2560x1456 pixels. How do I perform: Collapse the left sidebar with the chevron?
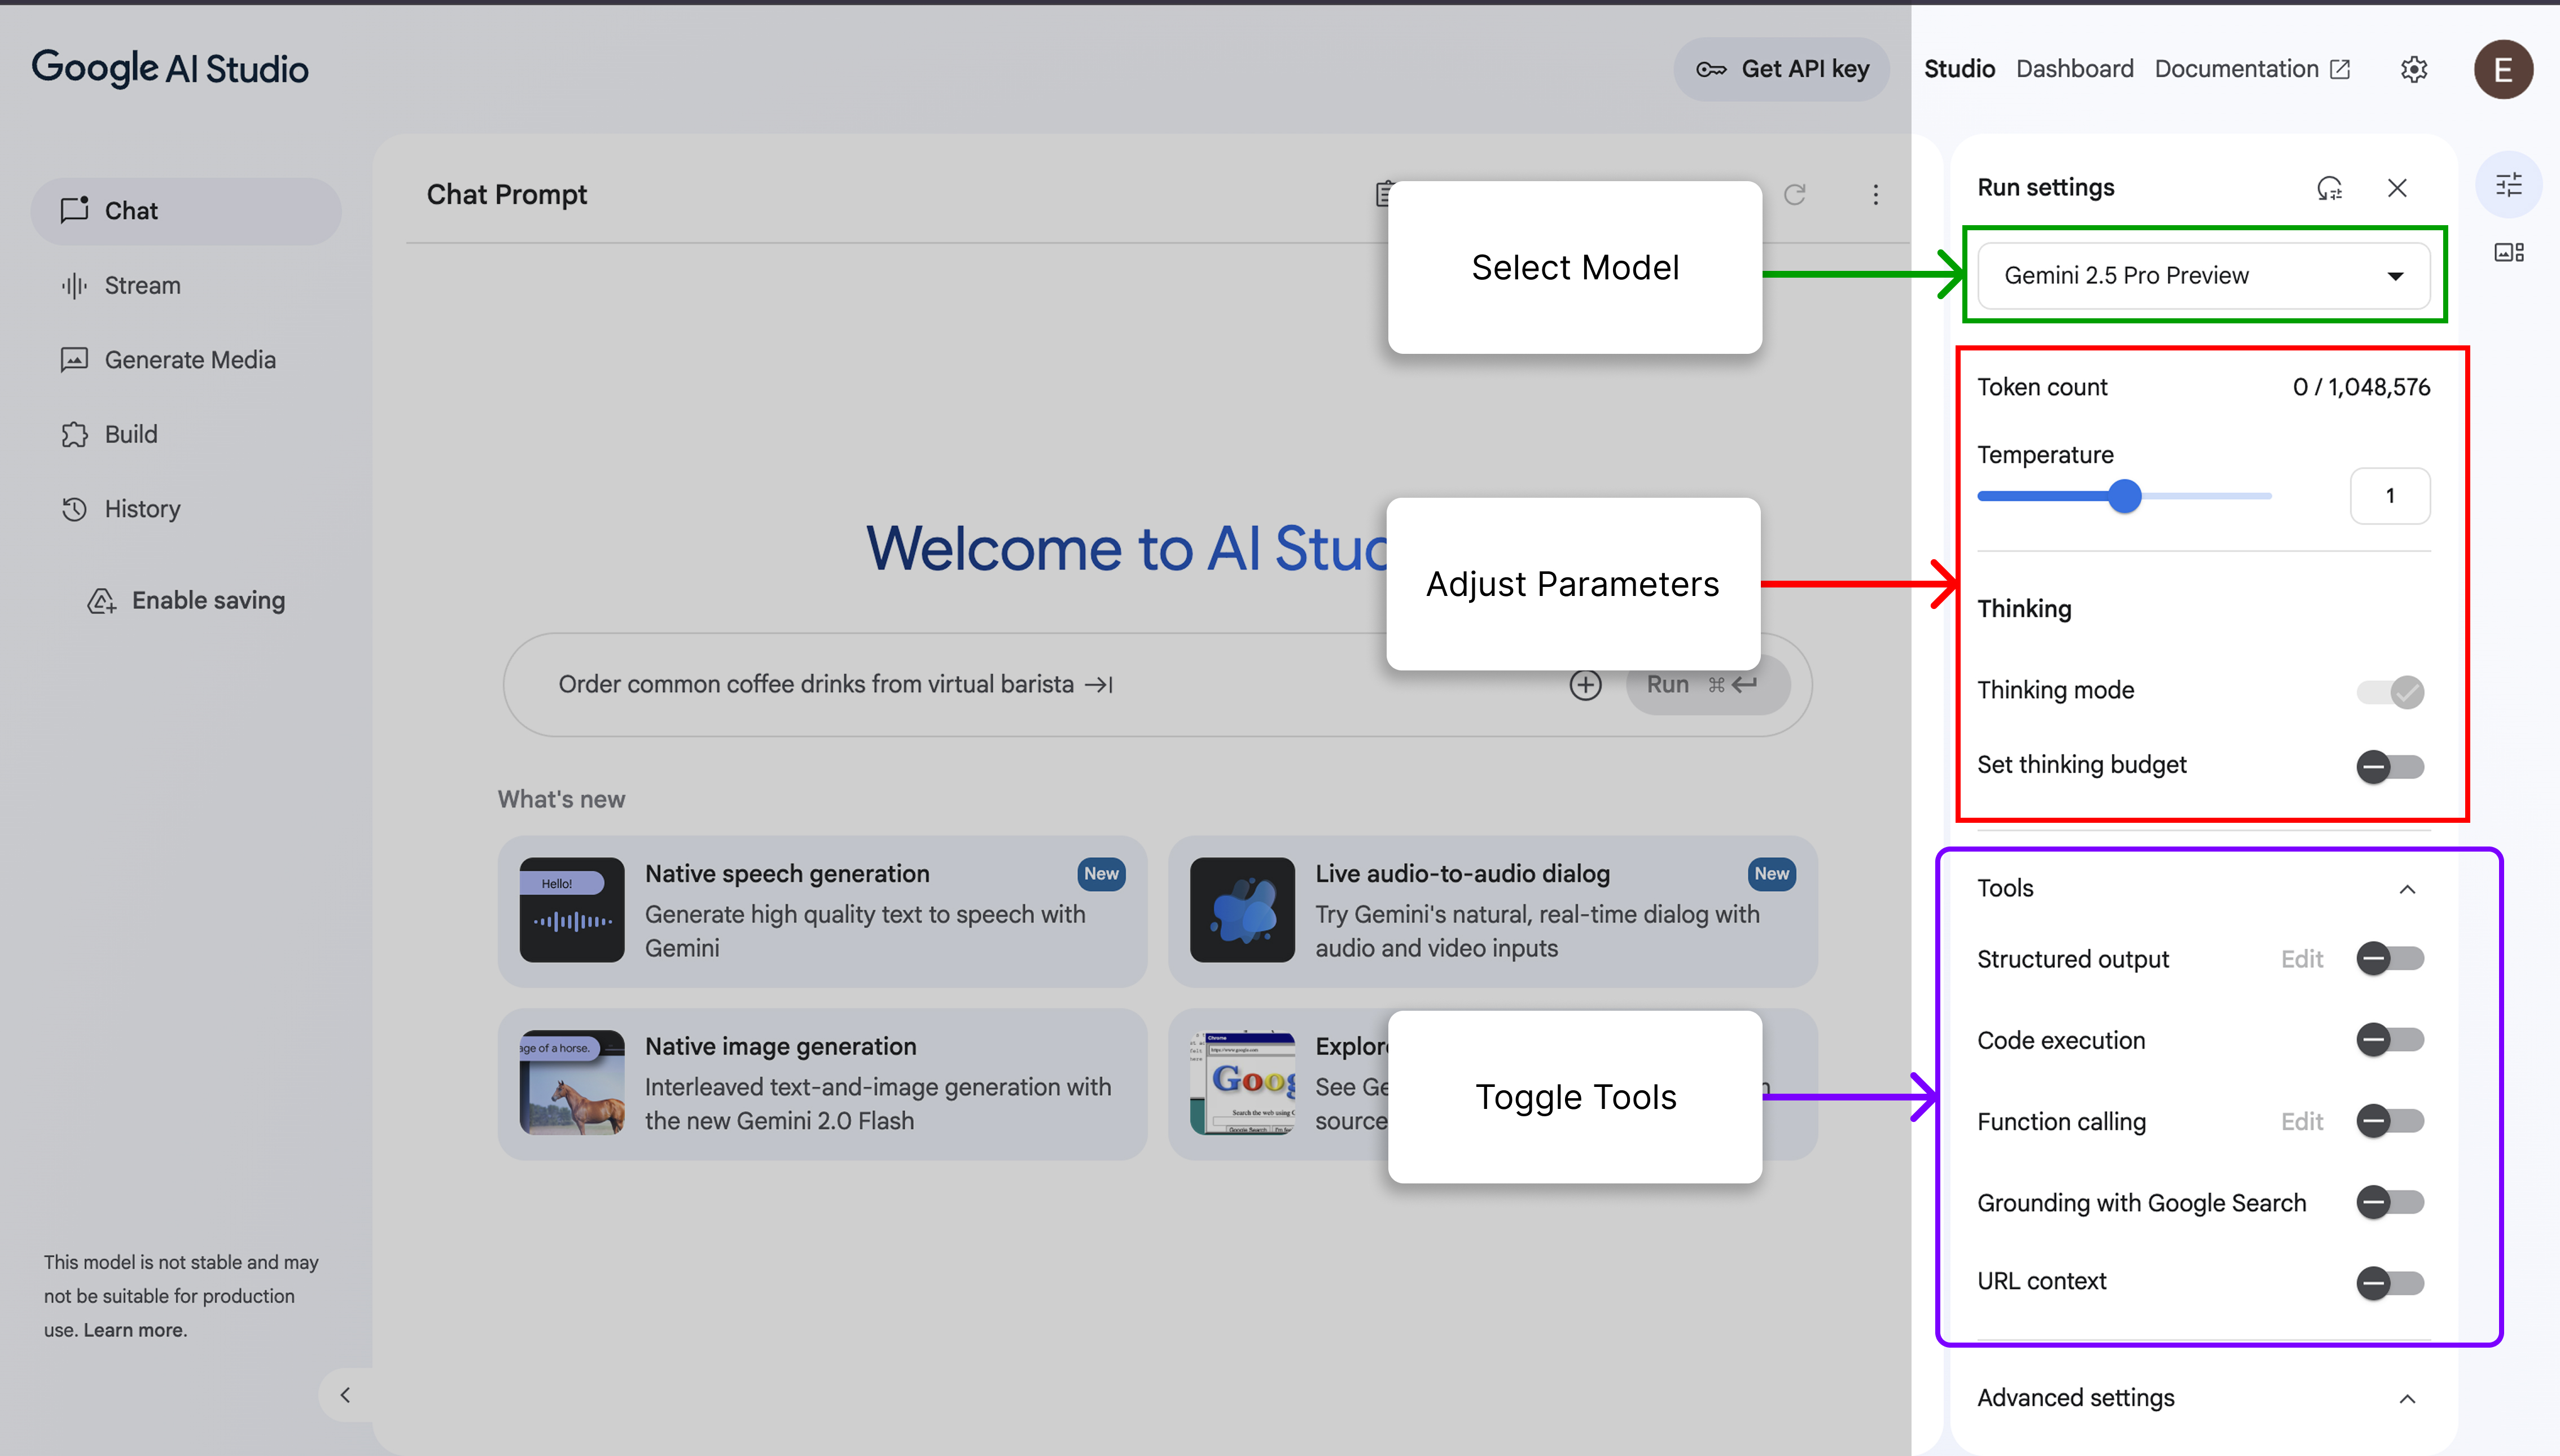[x=345, y=1395]
